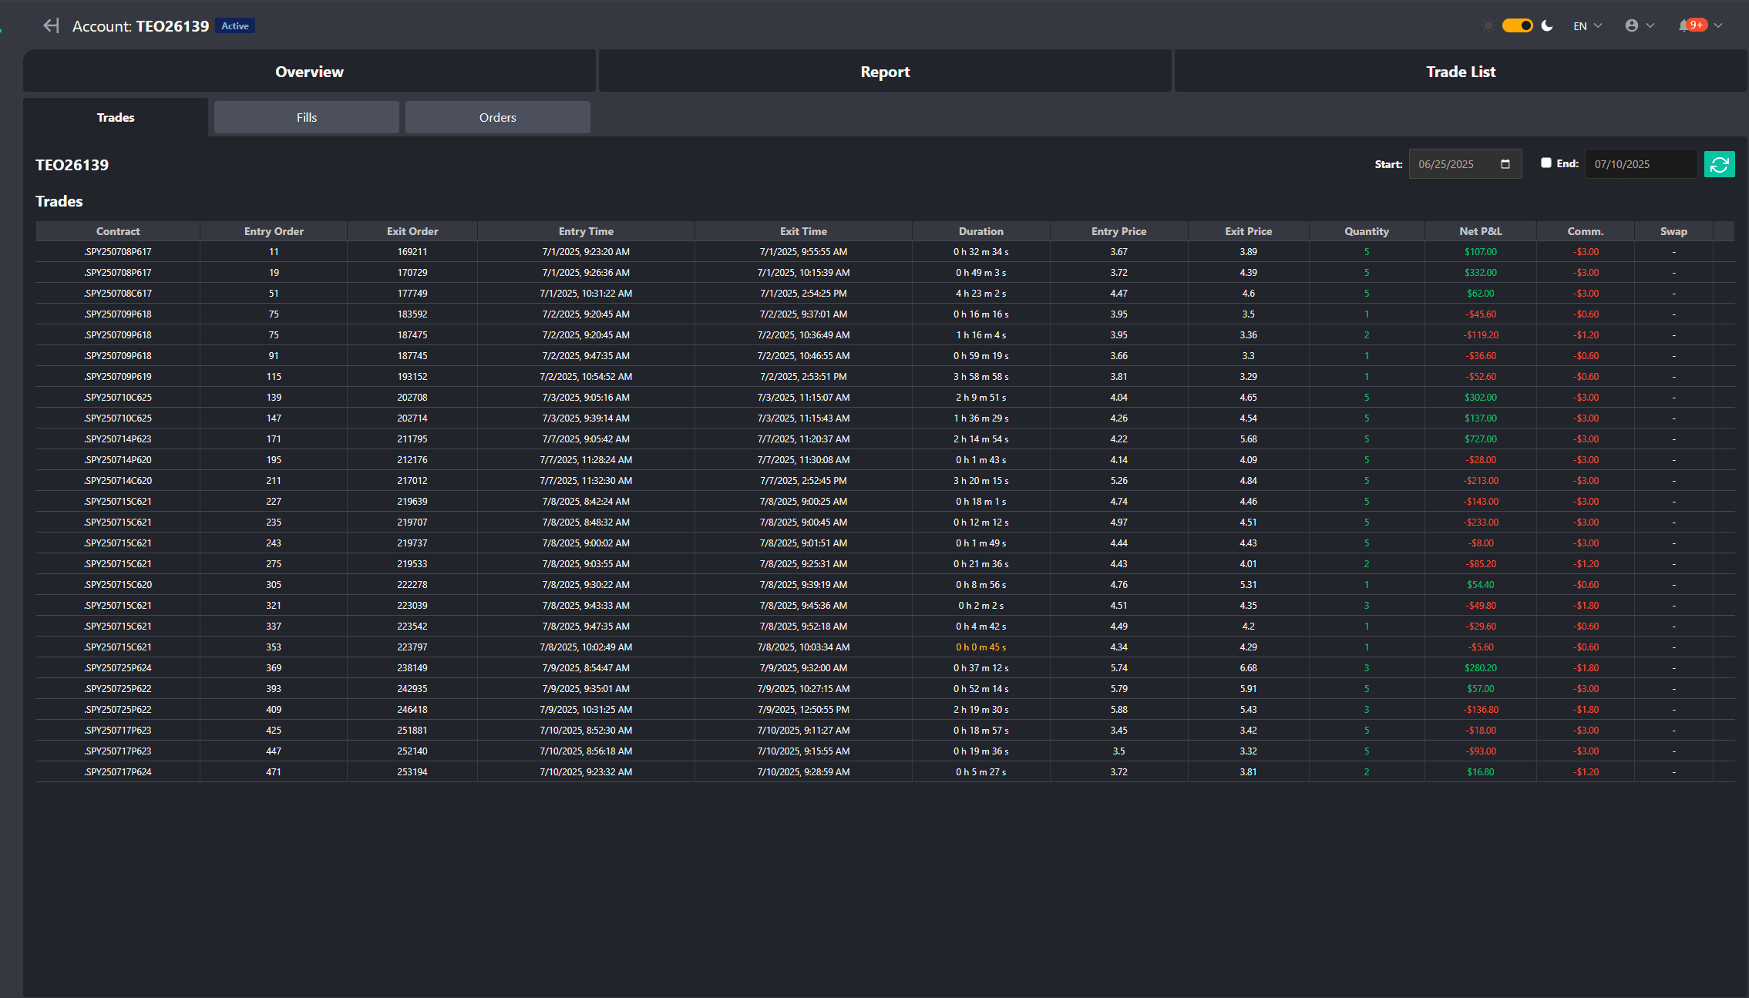Click the green refresh icon button
This screenshot has height=998, width=1749.
(x=1719, y=164)
